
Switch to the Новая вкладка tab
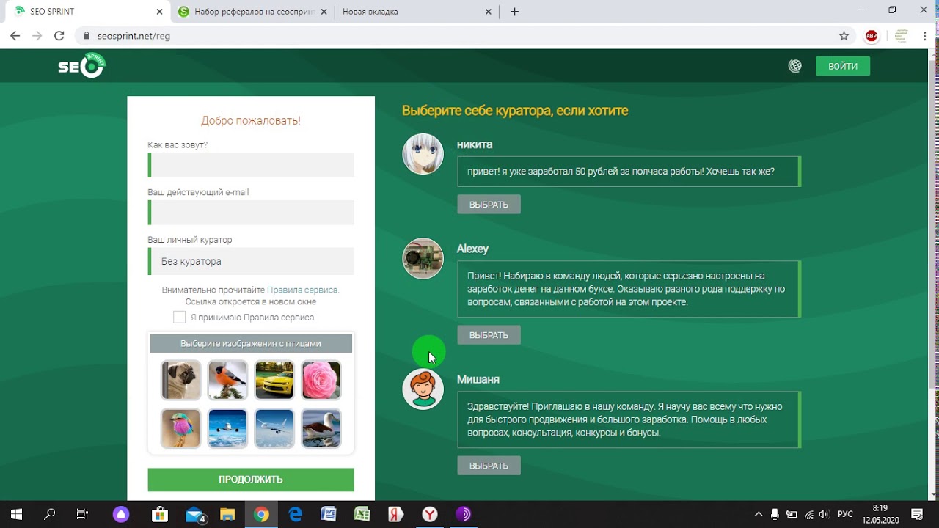point(417,12)
